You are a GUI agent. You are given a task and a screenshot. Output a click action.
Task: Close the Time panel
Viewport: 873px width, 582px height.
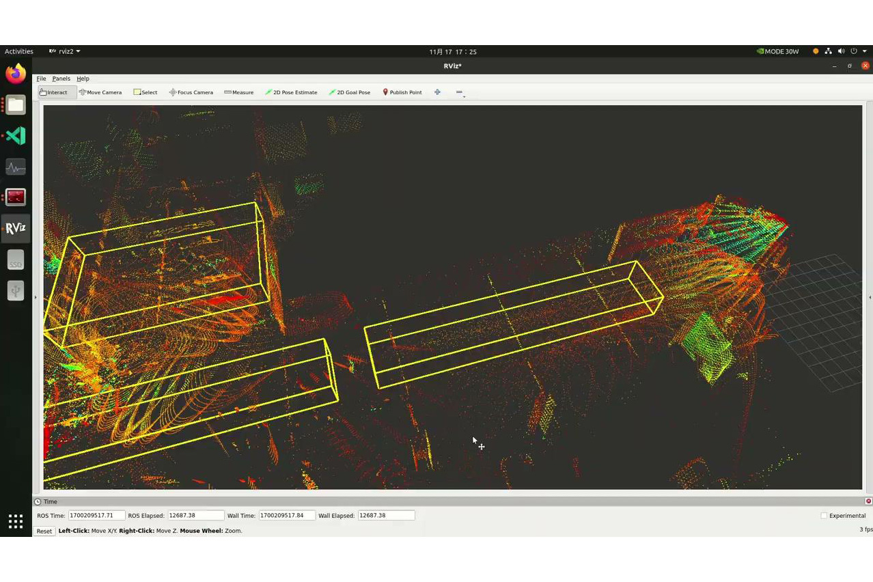(868, 501)
